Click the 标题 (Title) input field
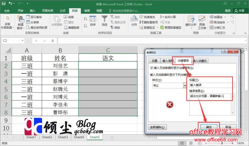The image size is (249, 146). click(x=212, y=85)
